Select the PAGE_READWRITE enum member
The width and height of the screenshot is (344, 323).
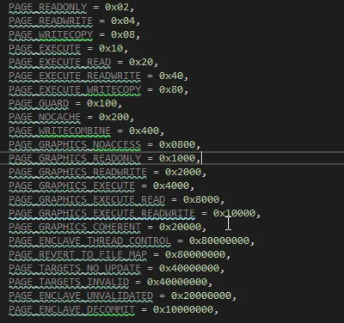[51, 21]
